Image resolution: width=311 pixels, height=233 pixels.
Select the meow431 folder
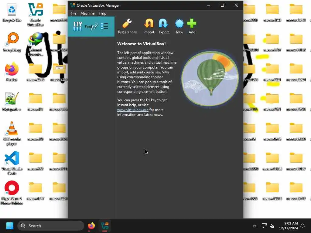click(35, 102)
